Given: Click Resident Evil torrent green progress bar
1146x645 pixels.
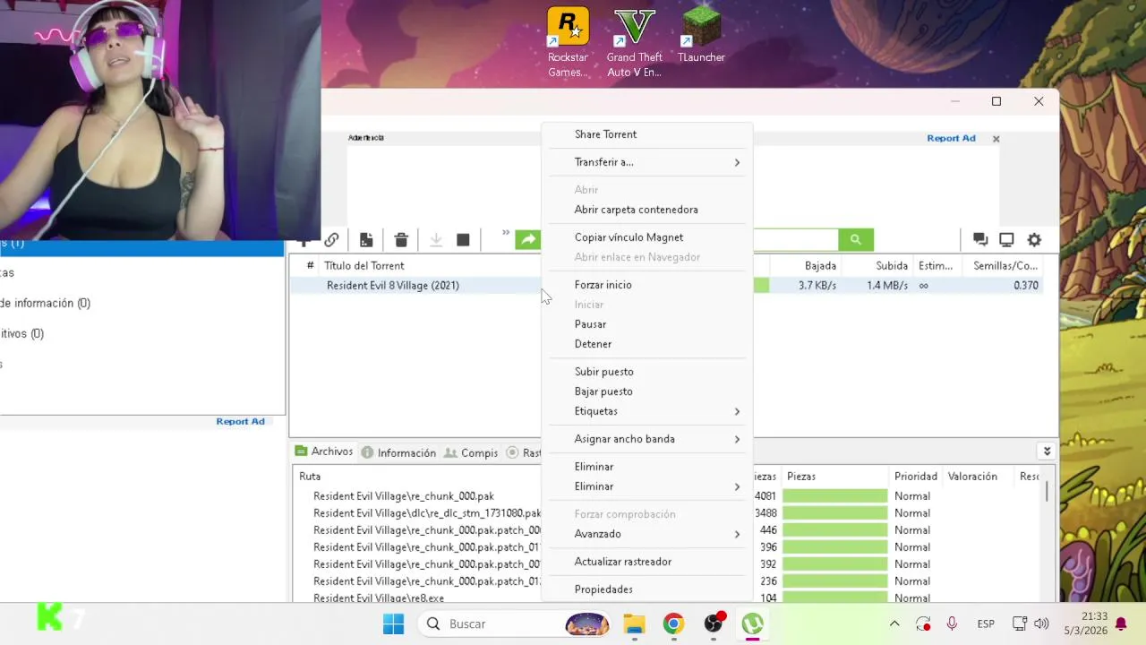Looking at the screenshot, I should tap(761, 285).
